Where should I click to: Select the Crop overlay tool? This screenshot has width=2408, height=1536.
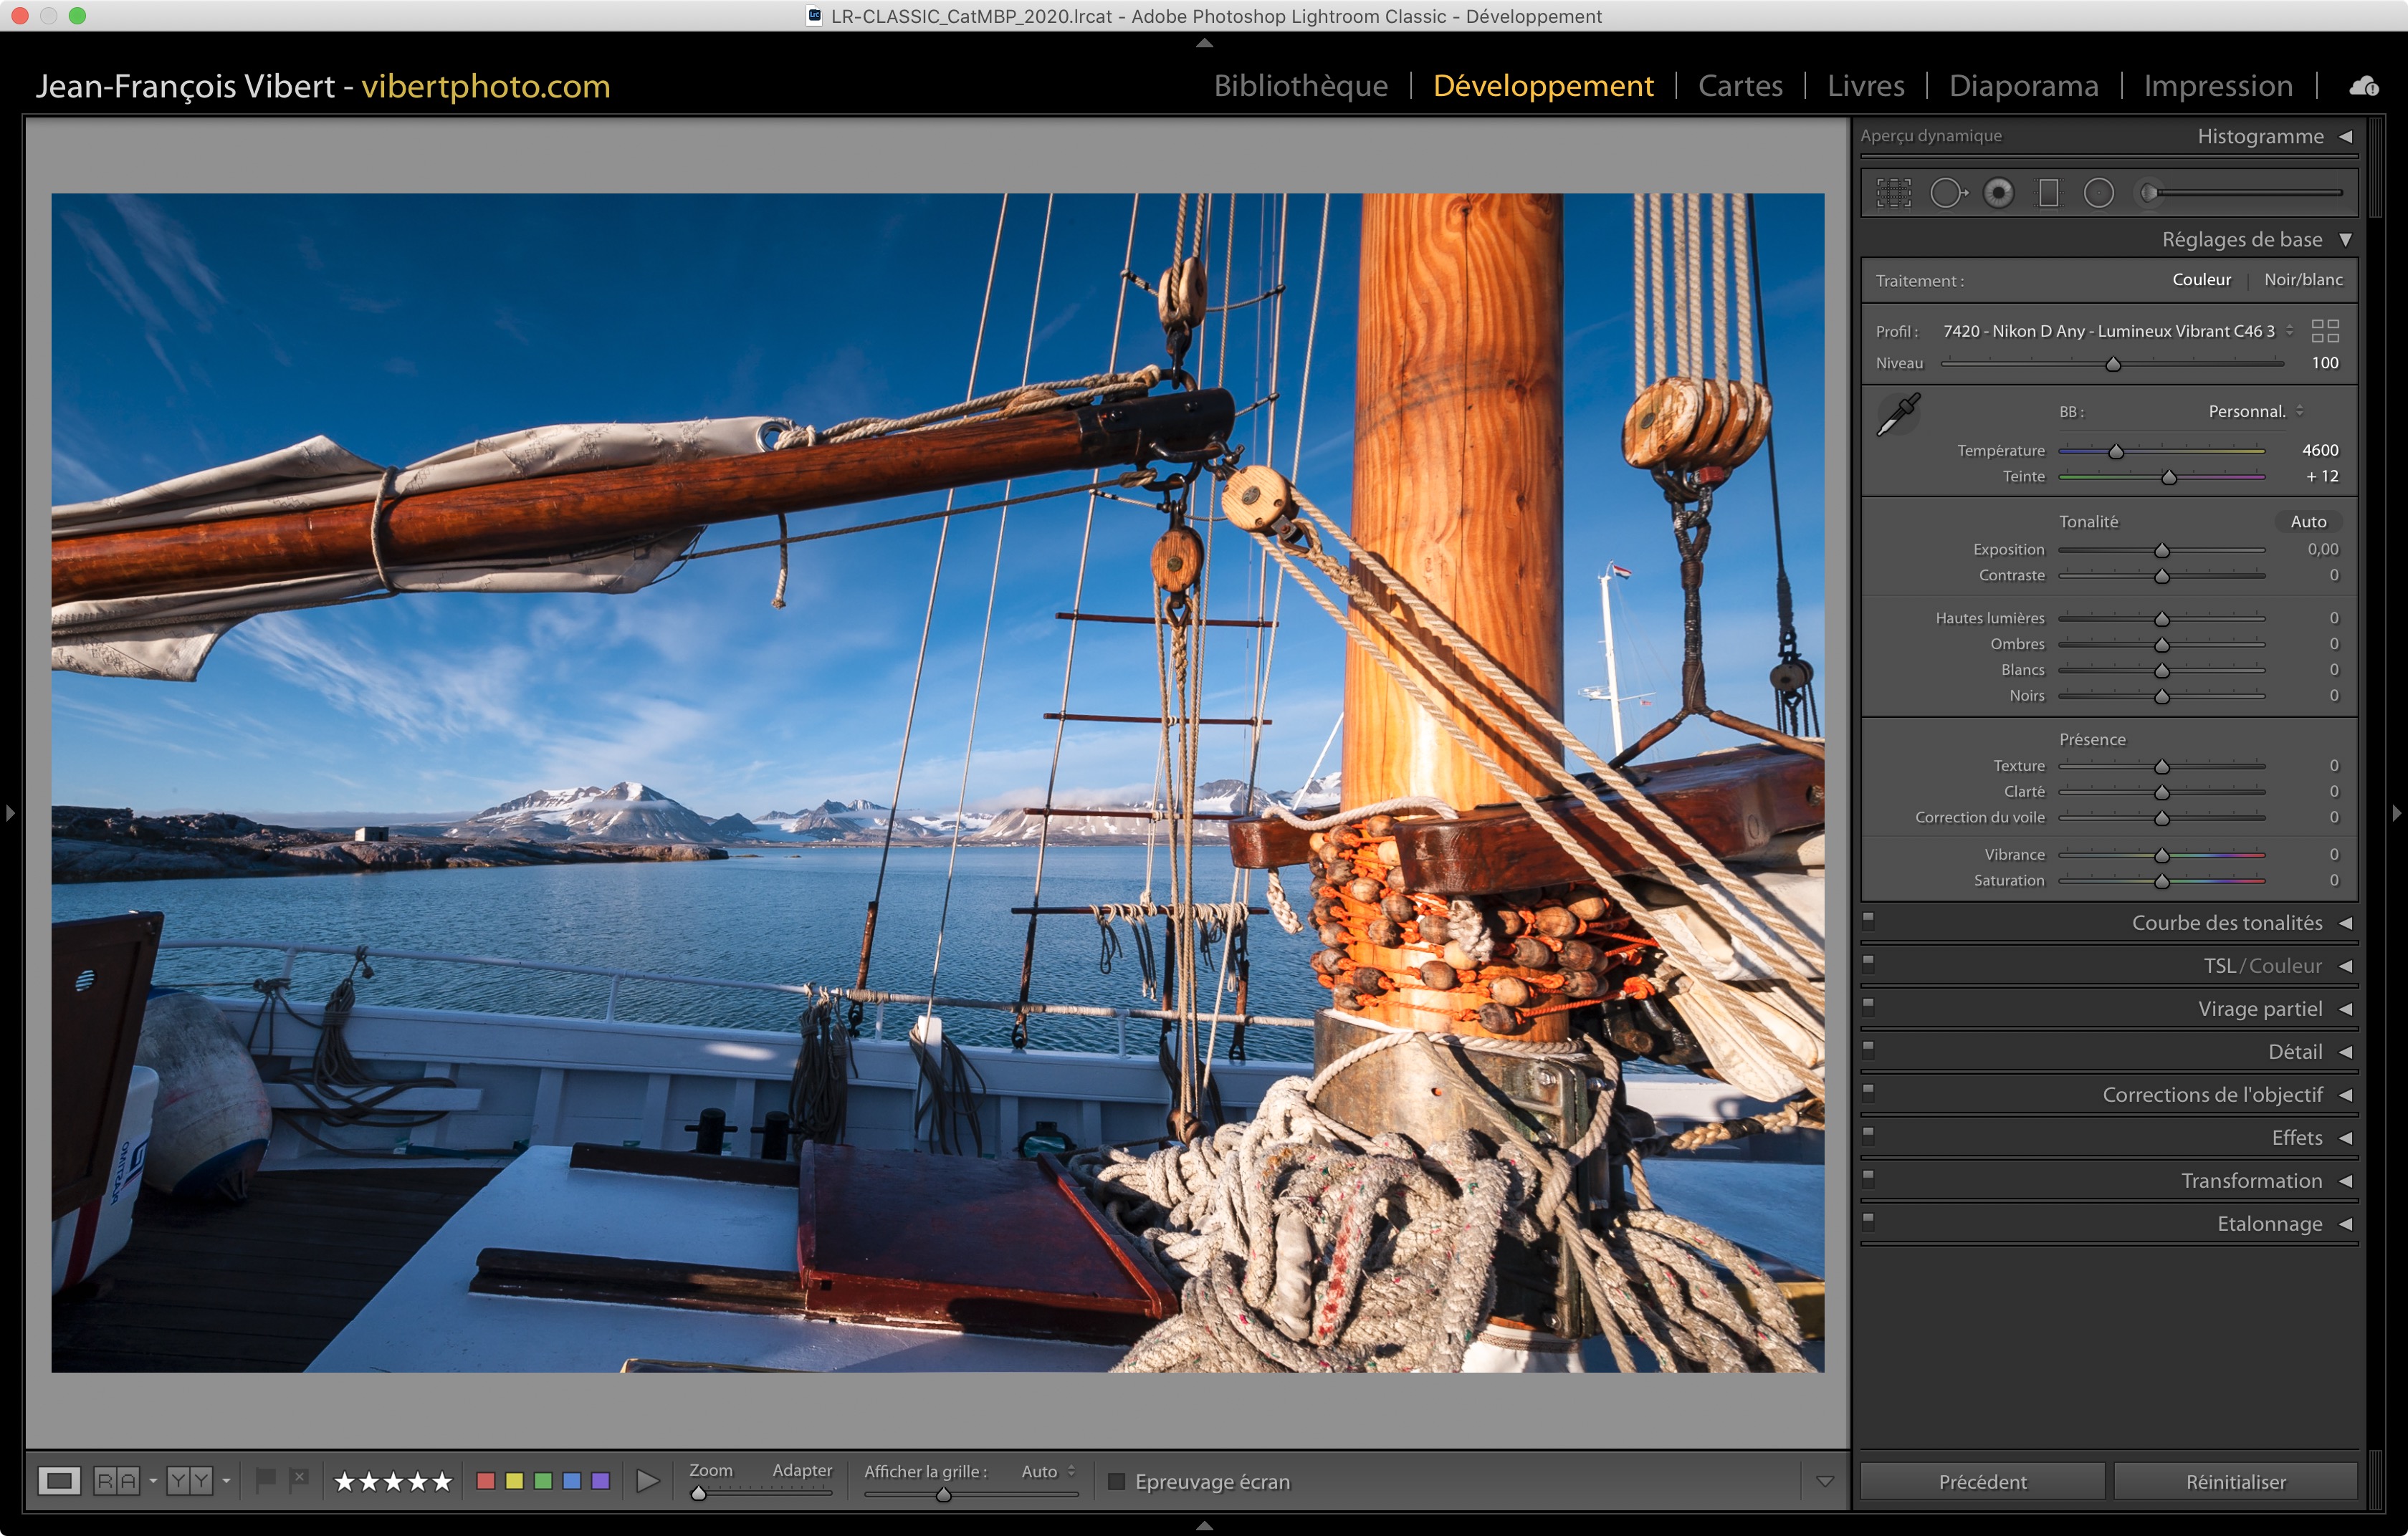[1893, 193]
